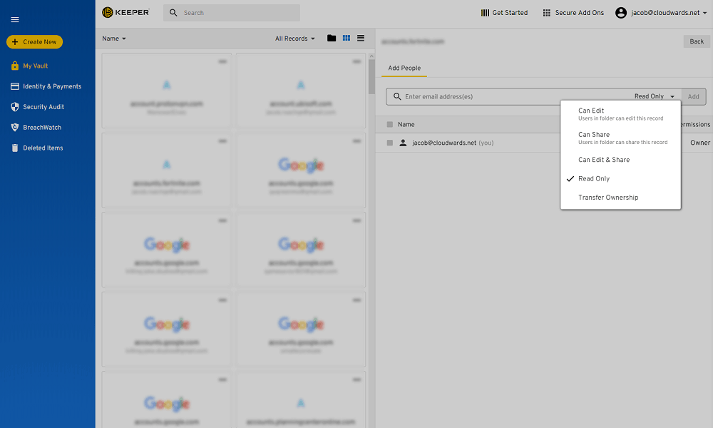Open the account.protonvpn.com record card
Screen dimensions: 713x428
166,91
